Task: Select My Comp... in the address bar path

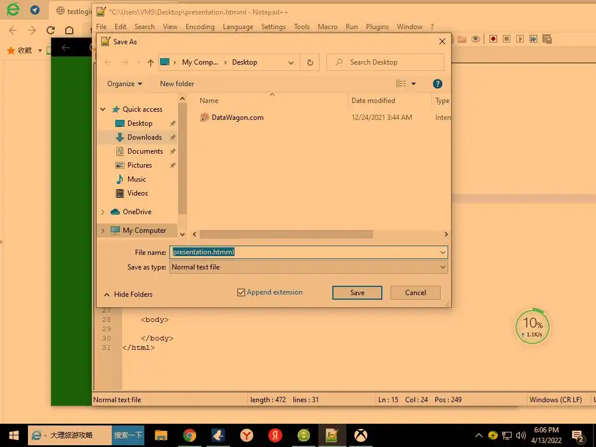Action: coord(200,62)
